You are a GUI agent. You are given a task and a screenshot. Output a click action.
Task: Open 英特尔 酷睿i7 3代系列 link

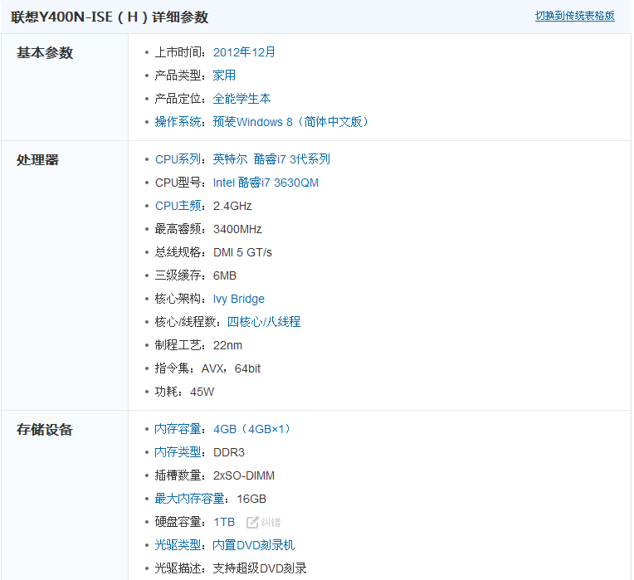click(271, 159)
